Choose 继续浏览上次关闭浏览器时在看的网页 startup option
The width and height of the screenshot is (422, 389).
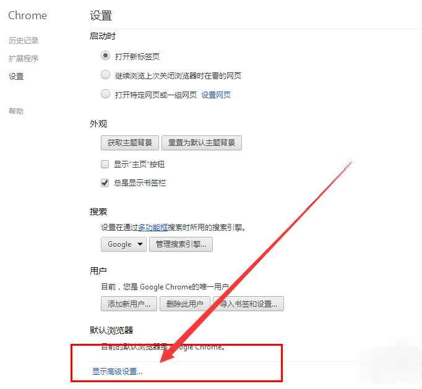pyautogui.click(x=105, y=75)
